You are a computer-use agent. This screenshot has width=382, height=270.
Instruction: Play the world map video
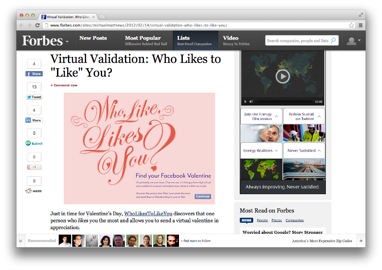[283, 76]
